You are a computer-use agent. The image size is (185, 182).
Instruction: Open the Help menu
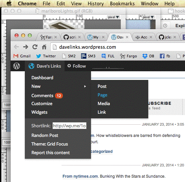(169, 4)
